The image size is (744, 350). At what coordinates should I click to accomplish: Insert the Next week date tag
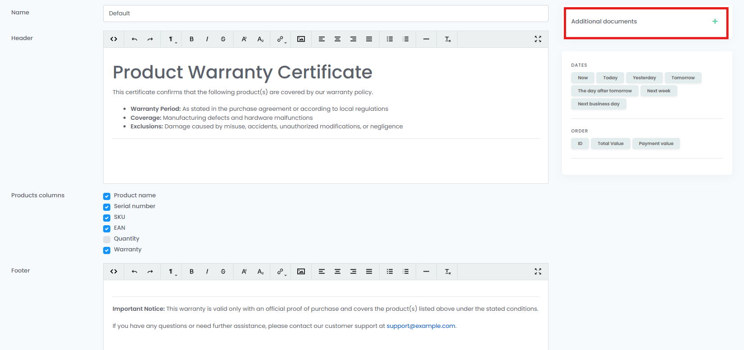pyautogui.click(x=659, y=91)
